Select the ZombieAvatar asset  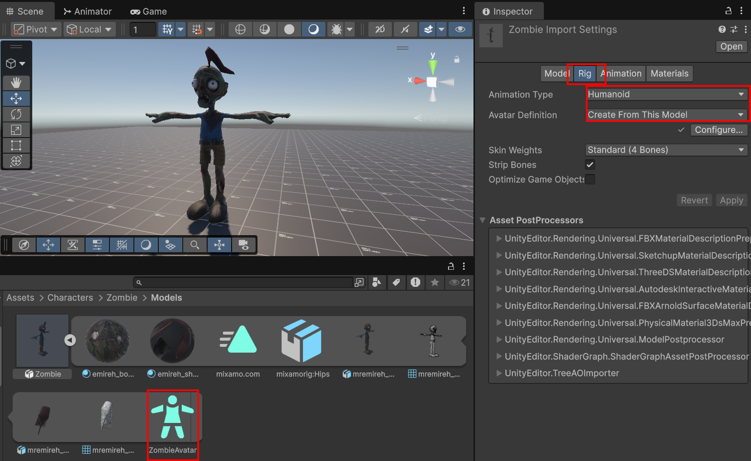172,424
